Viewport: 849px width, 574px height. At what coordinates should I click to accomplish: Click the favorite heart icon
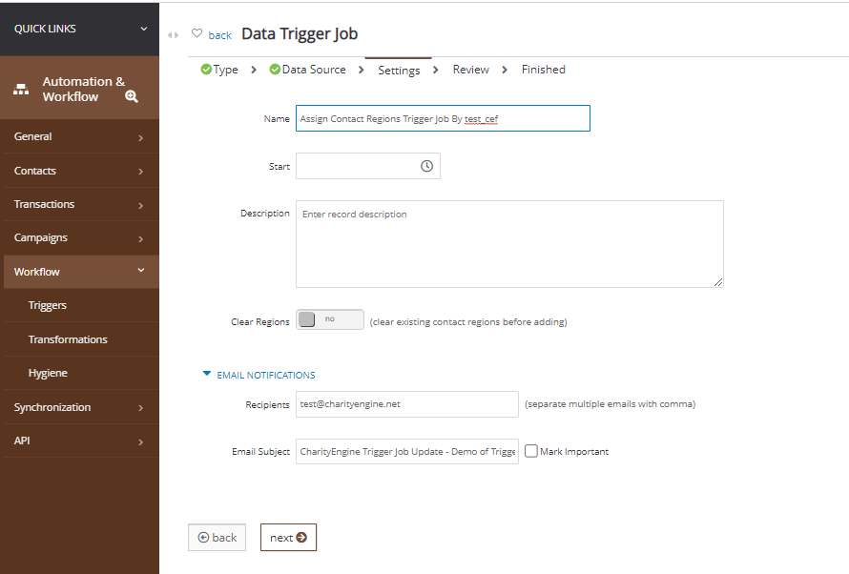[197, 33]
